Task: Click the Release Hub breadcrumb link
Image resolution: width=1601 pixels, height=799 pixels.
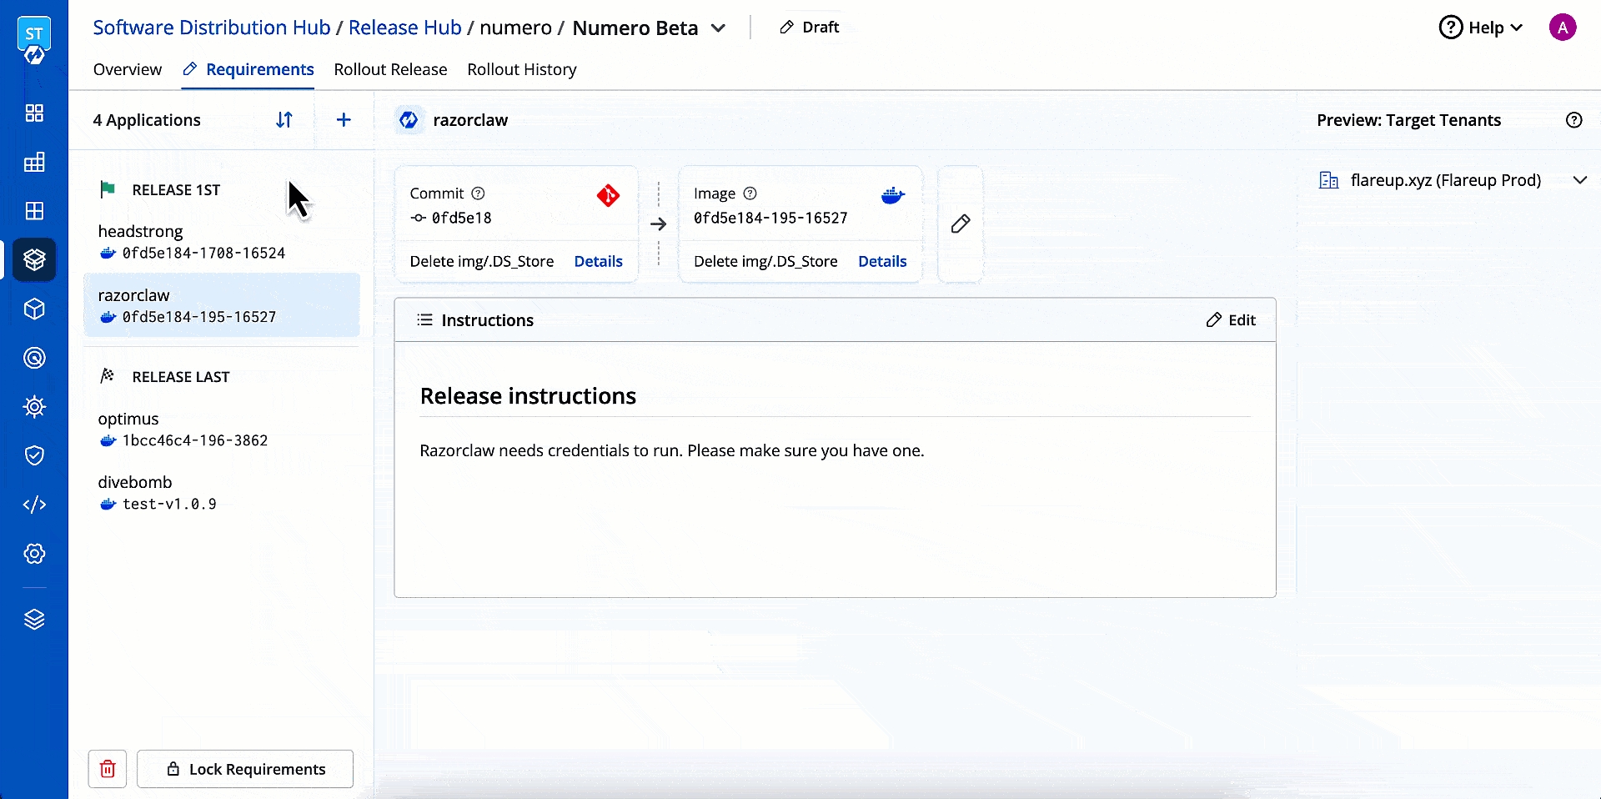Action: pyautogui.click(x=404, y=28)
